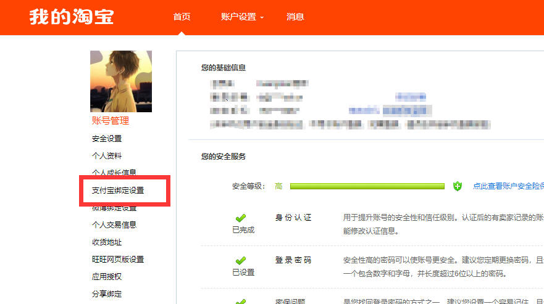Click the green checkmark beside 登录密码
544x304 pixels.
pos(240,260)
